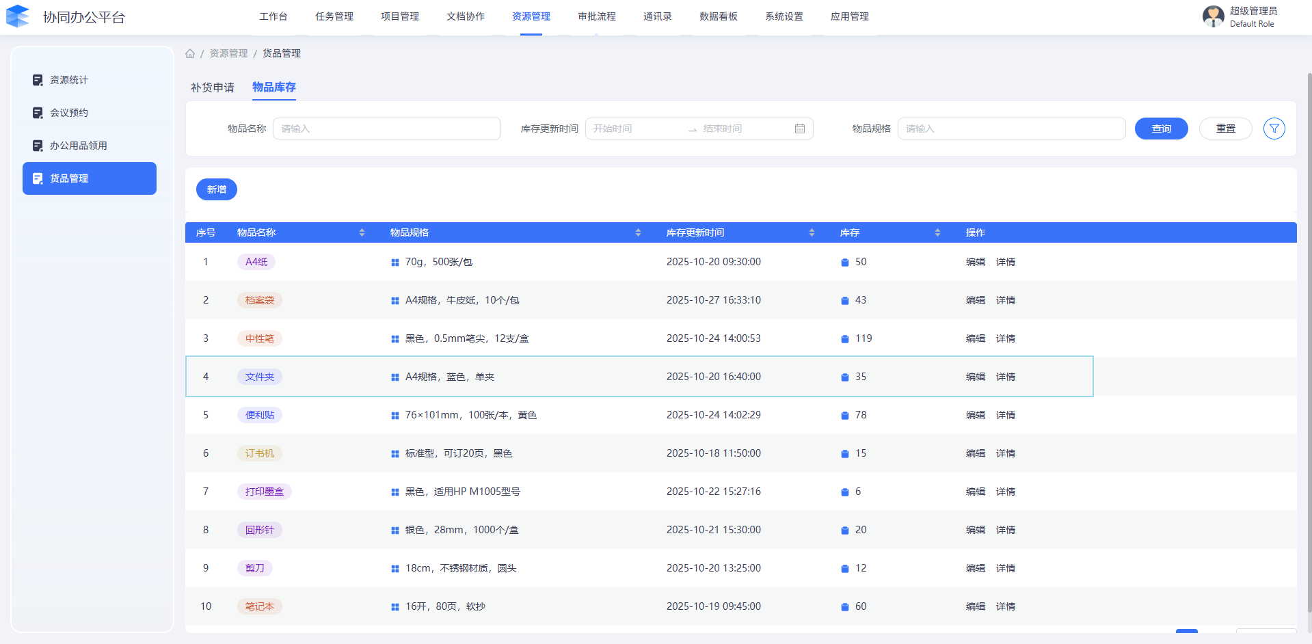Viewport: 1312px width, 644px height.
Task: Sort by 物品名称 column arrows
Action: pos(362,232)
